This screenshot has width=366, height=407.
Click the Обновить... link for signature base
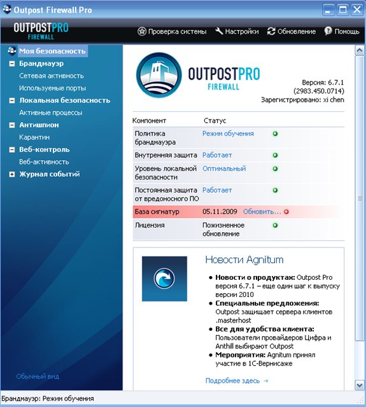point(262,212)
